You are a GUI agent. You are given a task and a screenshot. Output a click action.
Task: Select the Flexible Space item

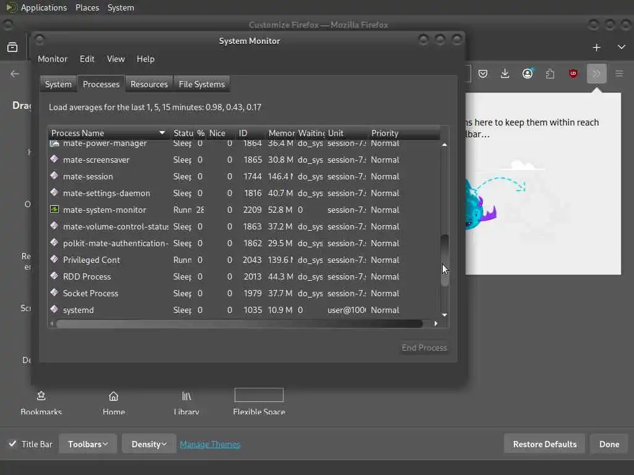coord(259,402)
